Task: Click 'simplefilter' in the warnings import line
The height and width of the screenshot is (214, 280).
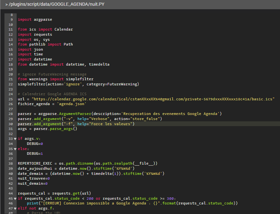Action: point(80,79)
